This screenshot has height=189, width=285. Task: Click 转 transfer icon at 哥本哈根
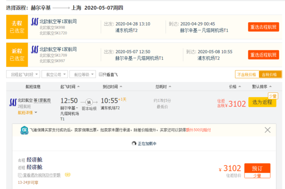click(89, 102)
